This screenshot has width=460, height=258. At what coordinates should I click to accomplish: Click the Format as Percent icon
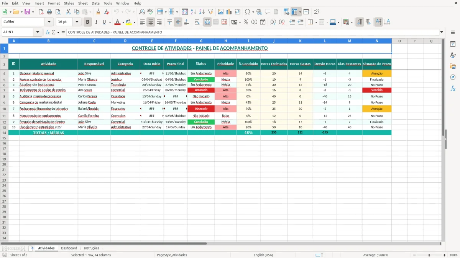coord(246,22)
